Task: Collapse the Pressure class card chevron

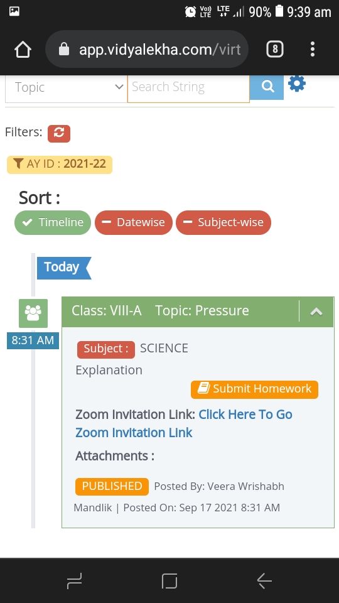Action: [x=316, y=312]
